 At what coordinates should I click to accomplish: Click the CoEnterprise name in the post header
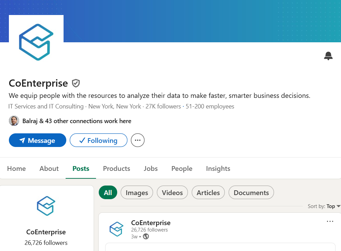click(151, 223)
